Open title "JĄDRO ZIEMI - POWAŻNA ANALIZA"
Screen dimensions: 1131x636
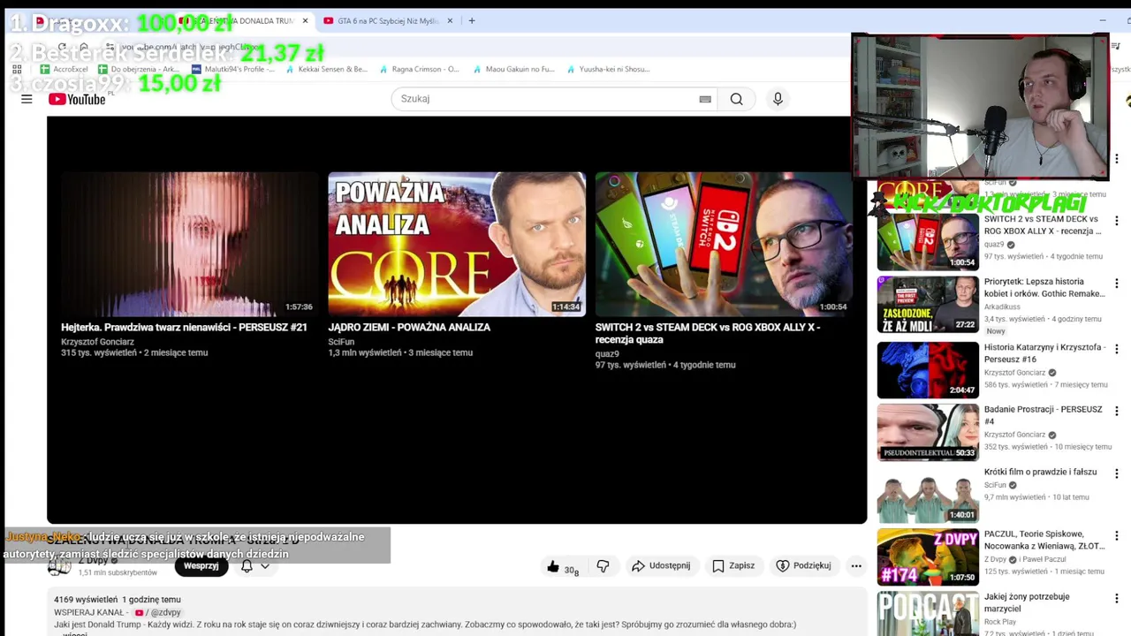tap(409, 327)
